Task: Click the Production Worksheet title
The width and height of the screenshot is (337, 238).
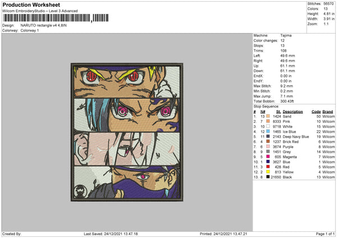Action: (31, 4)
